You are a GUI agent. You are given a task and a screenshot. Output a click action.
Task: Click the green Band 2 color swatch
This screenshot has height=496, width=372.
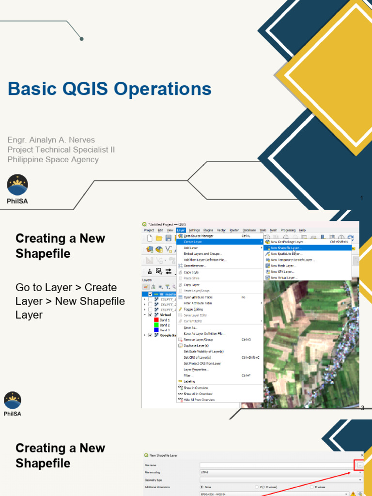[x=156, y=325]
